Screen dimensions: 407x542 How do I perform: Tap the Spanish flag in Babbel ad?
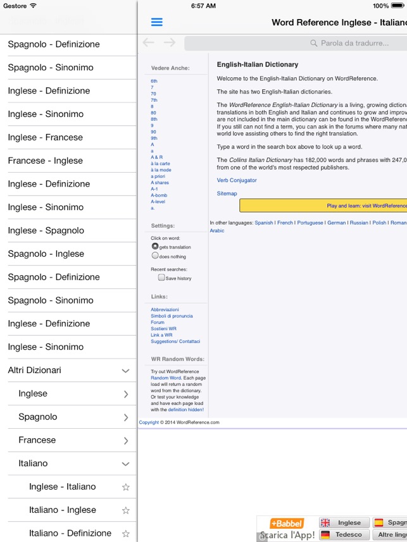coord(379,522)
